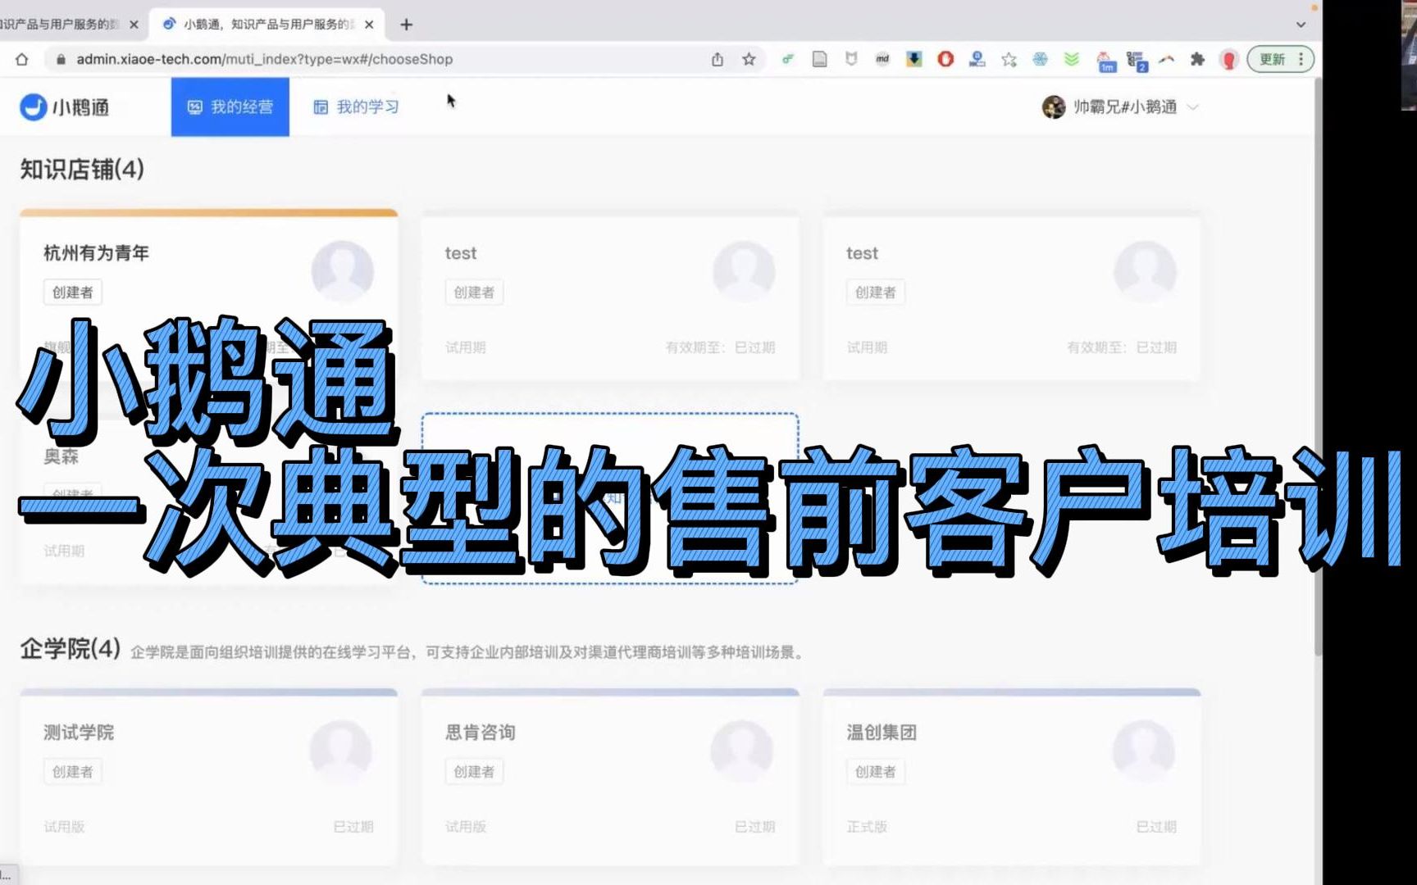Click the green stacked-chevrons extension icon
1417x885 pixels.
pyautogui.click(x=1072, y=59)
